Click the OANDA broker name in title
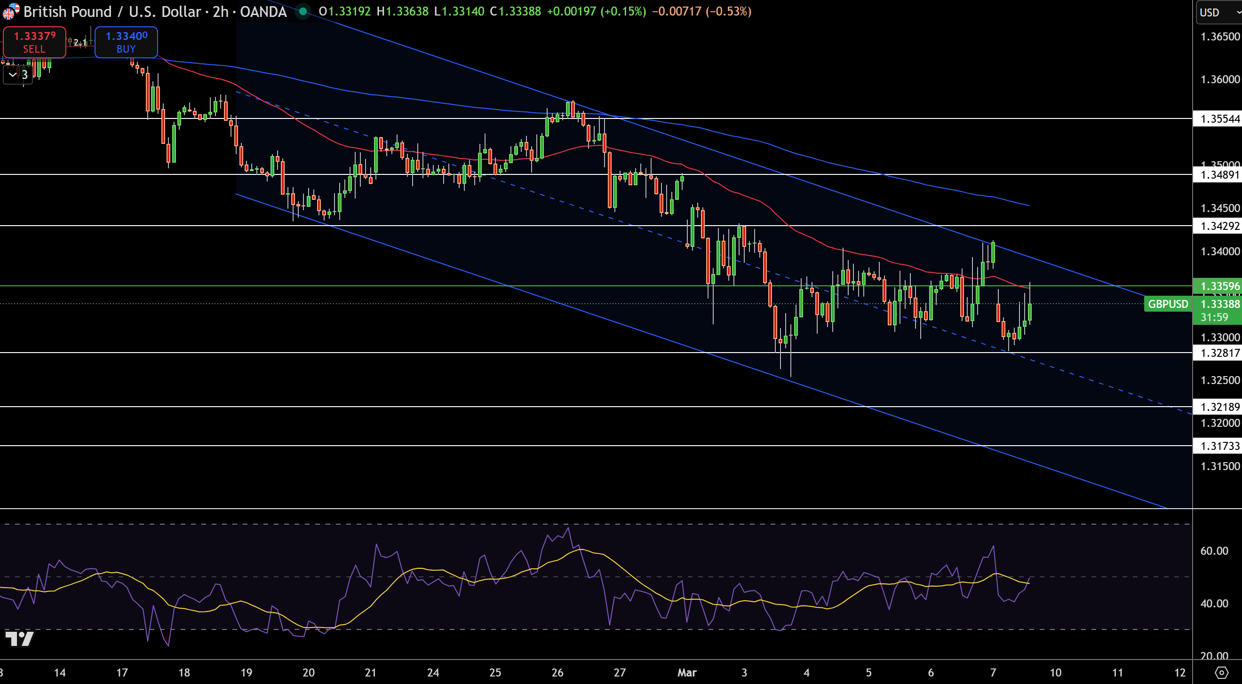This screenshot has width=1242, height=684. [x=263, y=12]
